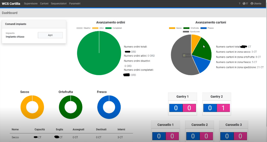The image size is (267, 142).
Task: Toggle Disattivi legend in orders chart
Action: tap(84, 28)
